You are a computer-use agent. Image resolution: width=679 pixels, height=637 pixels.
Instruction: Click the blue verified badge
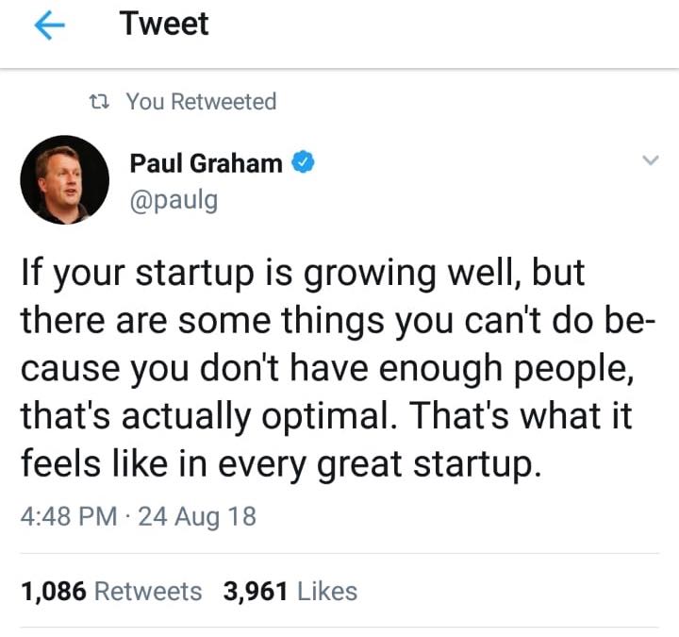pos(302,162)
